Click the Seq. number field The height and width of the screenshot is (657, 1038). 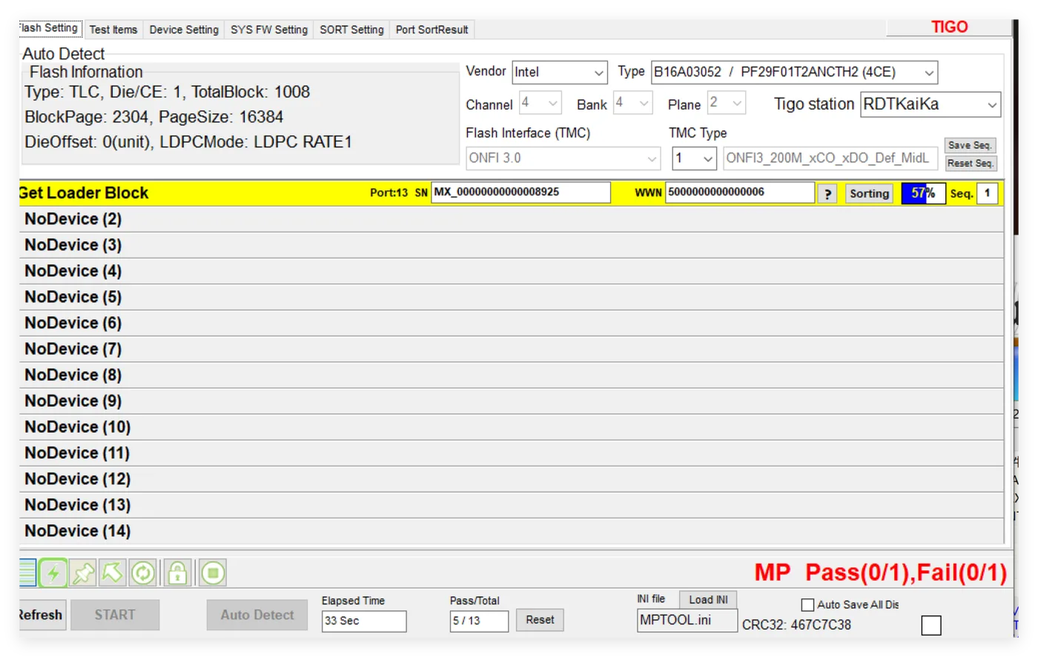click(x=988, y=193)
